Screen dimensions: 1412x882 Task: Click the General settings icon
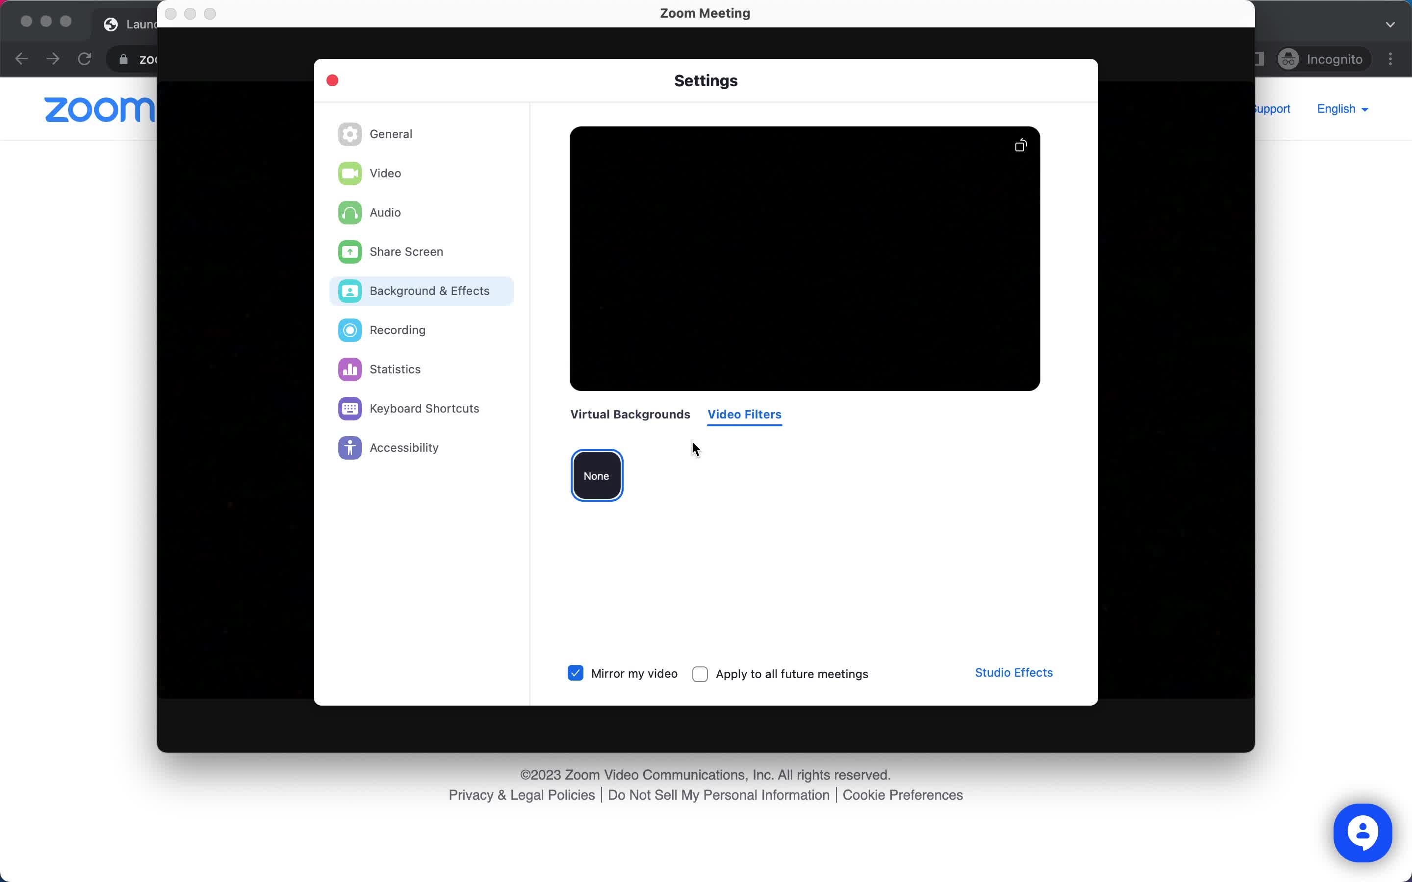click(350, 133)
